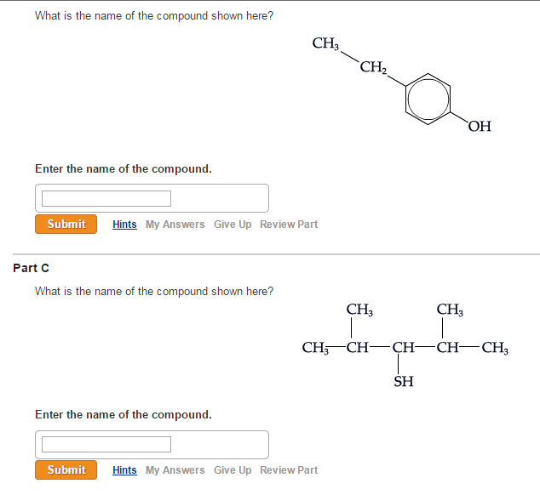Click Give Up in Part C
The width and height of the screenshot is (540, 495).
click(x=233, y=470)
